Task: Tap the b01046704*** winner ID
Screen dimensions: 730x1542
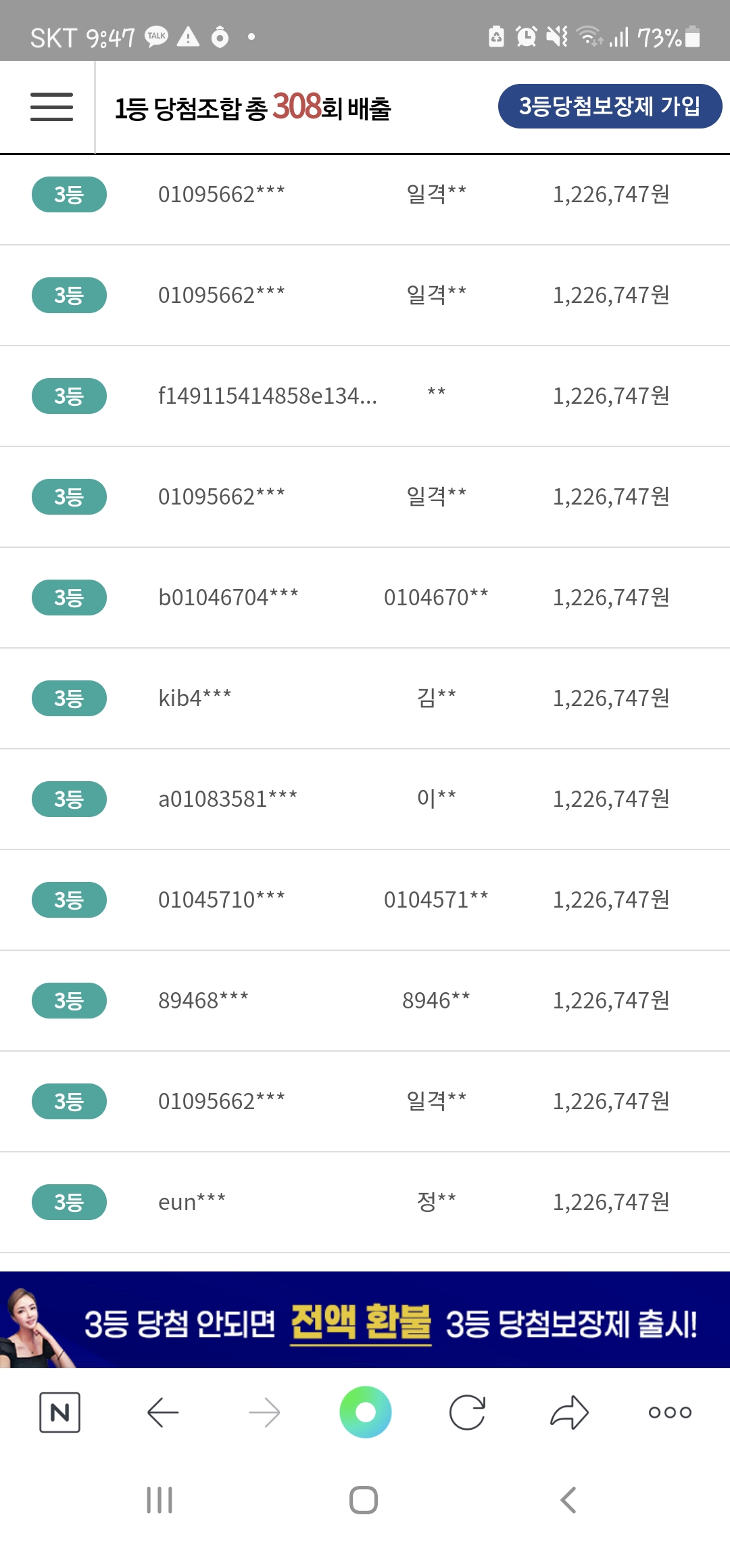Action: point(228,598)
